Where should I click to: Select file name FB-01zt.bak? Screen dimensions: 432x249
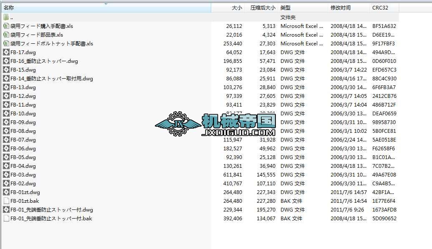(x=25, y=201)
